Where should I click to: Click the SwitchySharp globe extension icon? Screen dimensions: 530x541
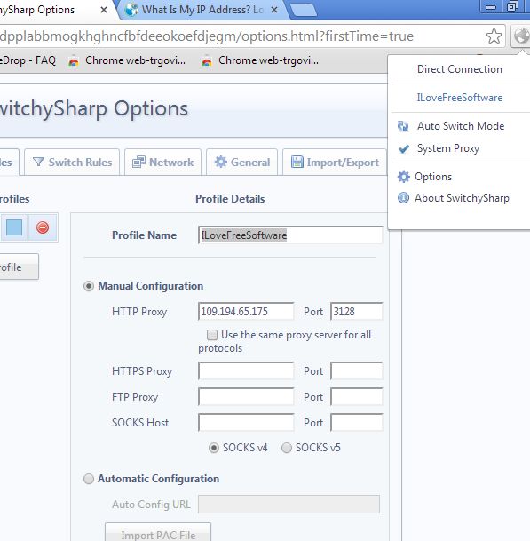(x=521, y=36)
